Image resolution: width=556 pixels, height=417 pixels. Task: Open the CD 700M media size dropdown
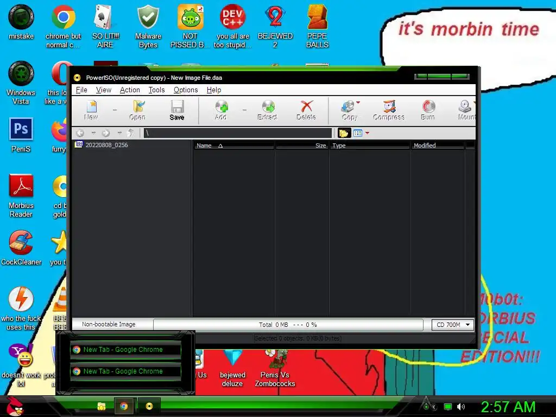click(452, 325)
